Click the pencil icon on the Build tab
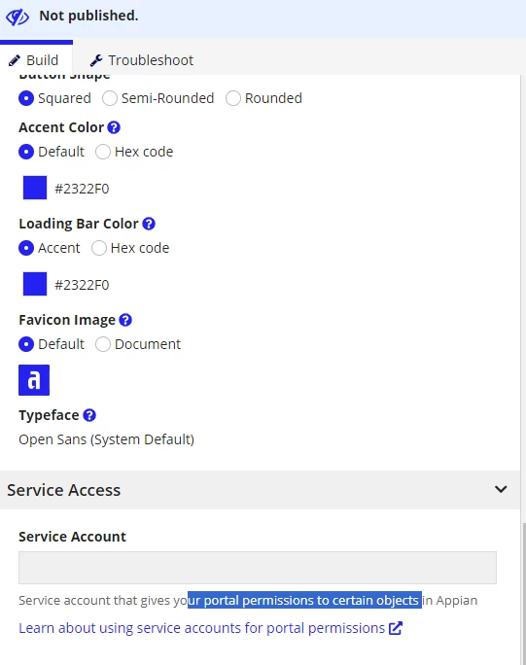526x665 pixels. 15,60
